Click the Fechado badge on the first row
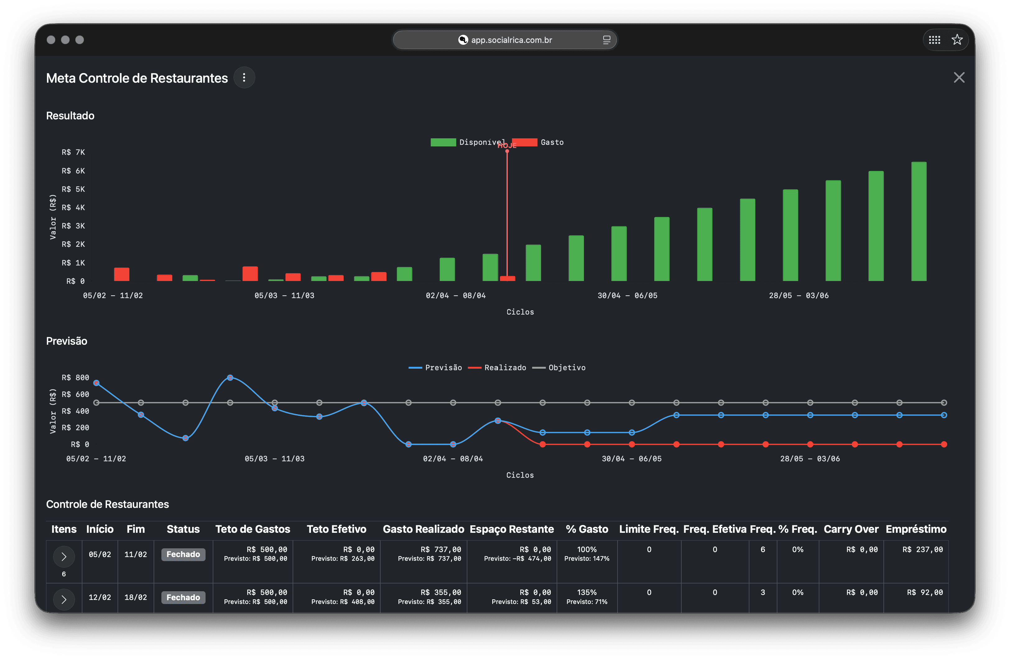This screenshot has height=659, width=1010. 183,554
